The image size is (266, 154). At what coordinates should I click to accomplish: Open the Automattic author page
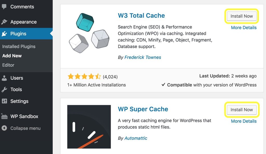[136, 138]
